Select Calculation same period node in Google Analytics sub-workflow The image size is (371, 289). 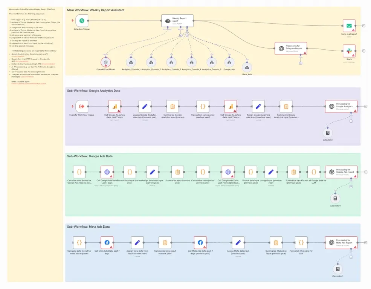[x=203, y=106]
